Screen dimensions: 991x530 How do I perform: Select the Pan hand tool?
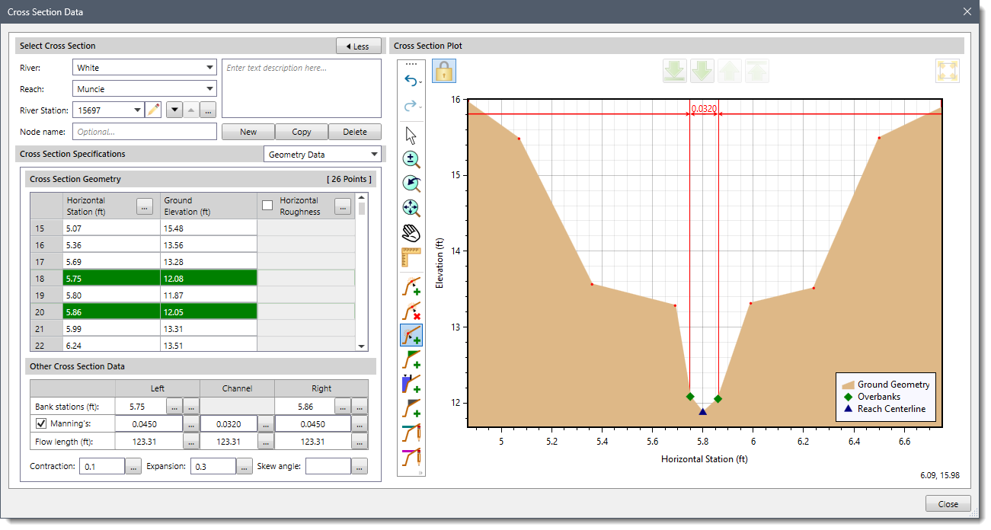pyautogui.click(x=411, y=233)
